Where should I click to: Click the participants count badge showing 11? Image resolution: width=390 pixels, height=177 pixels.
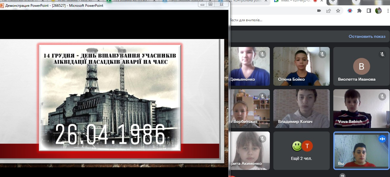[342, 175]
